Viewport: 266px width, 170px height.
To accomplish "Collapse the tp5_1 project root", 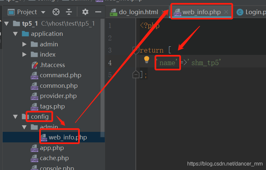I will (7, 24).
